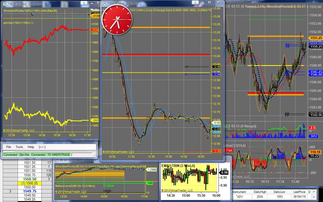Image resolution: width=323 pixels, height=202 pixels.
Task: Click the Connected - Zen-Fire status
Action: tap(17, 155)
